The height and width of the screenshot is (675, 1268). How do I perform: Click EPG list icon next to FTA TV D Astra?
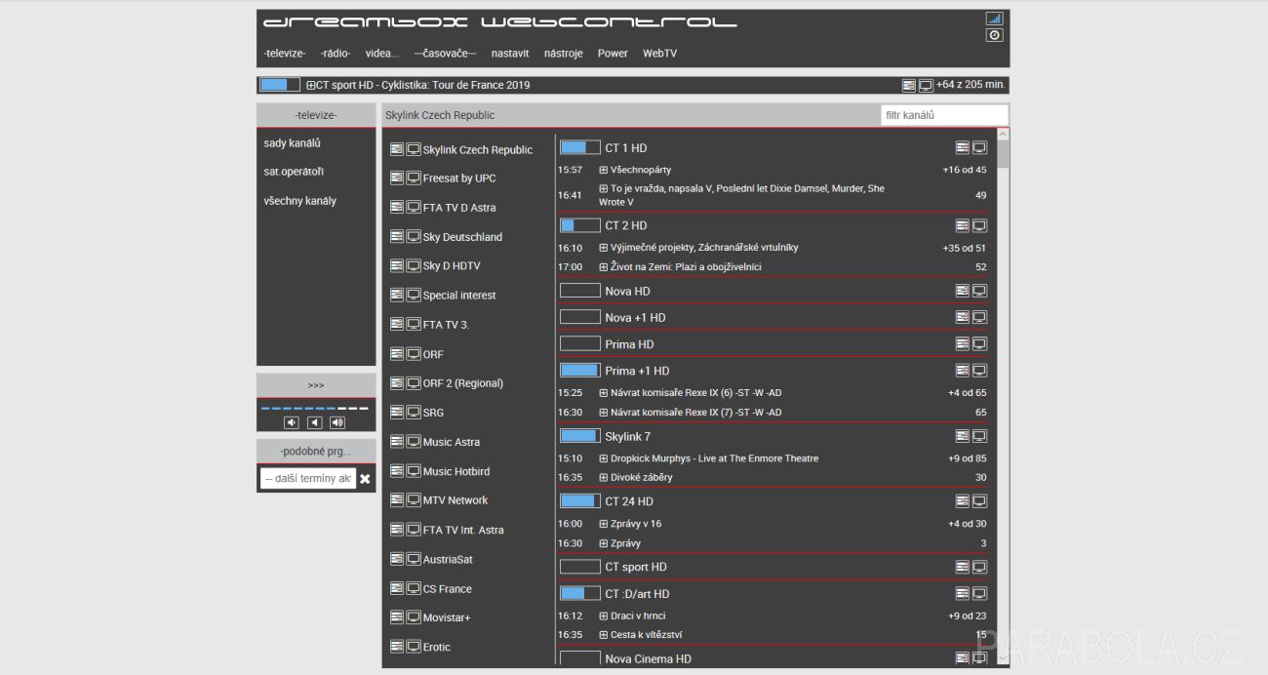pos(397,208)
